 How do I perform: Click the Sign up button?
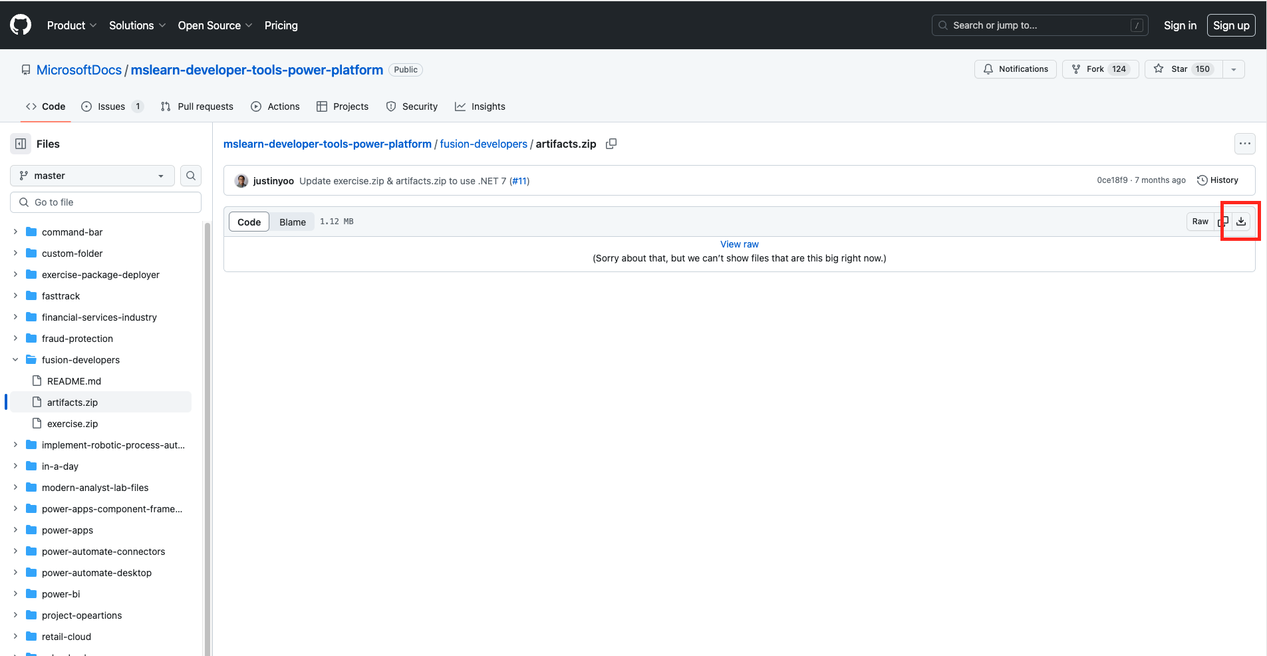[1230, 25]
